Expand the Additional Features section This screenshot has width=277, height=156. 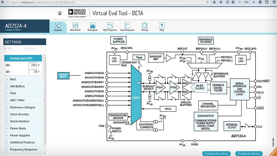tap(23, 142)
